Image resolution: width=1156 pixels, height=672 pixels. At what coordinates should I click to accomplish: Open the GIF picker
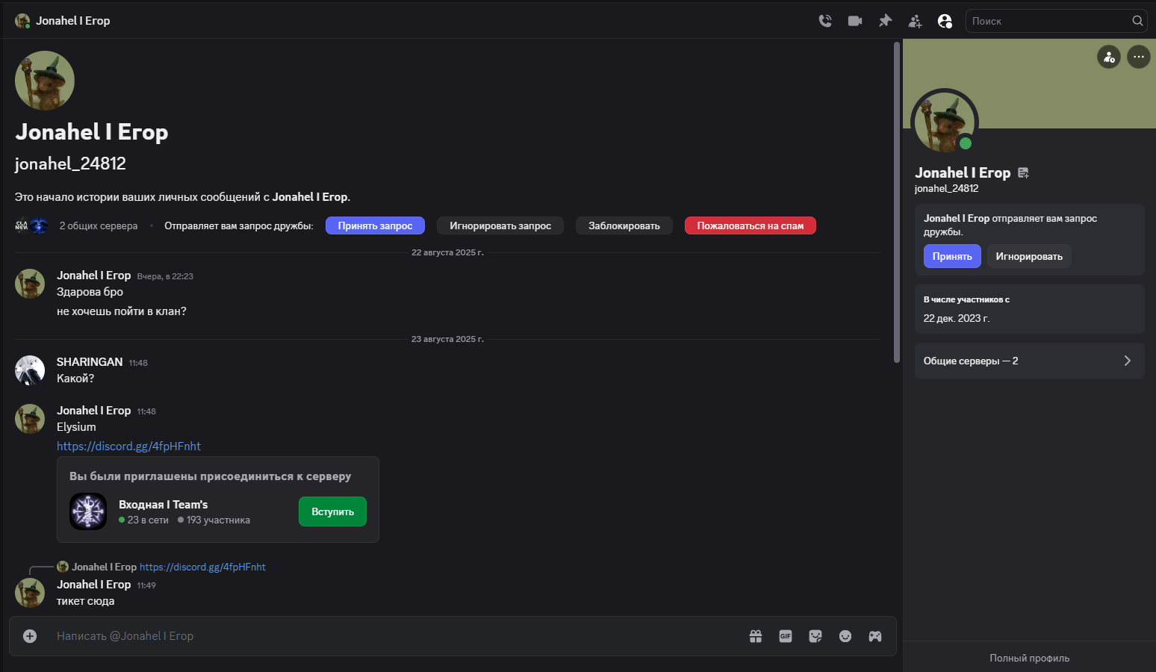pos(786,636)
